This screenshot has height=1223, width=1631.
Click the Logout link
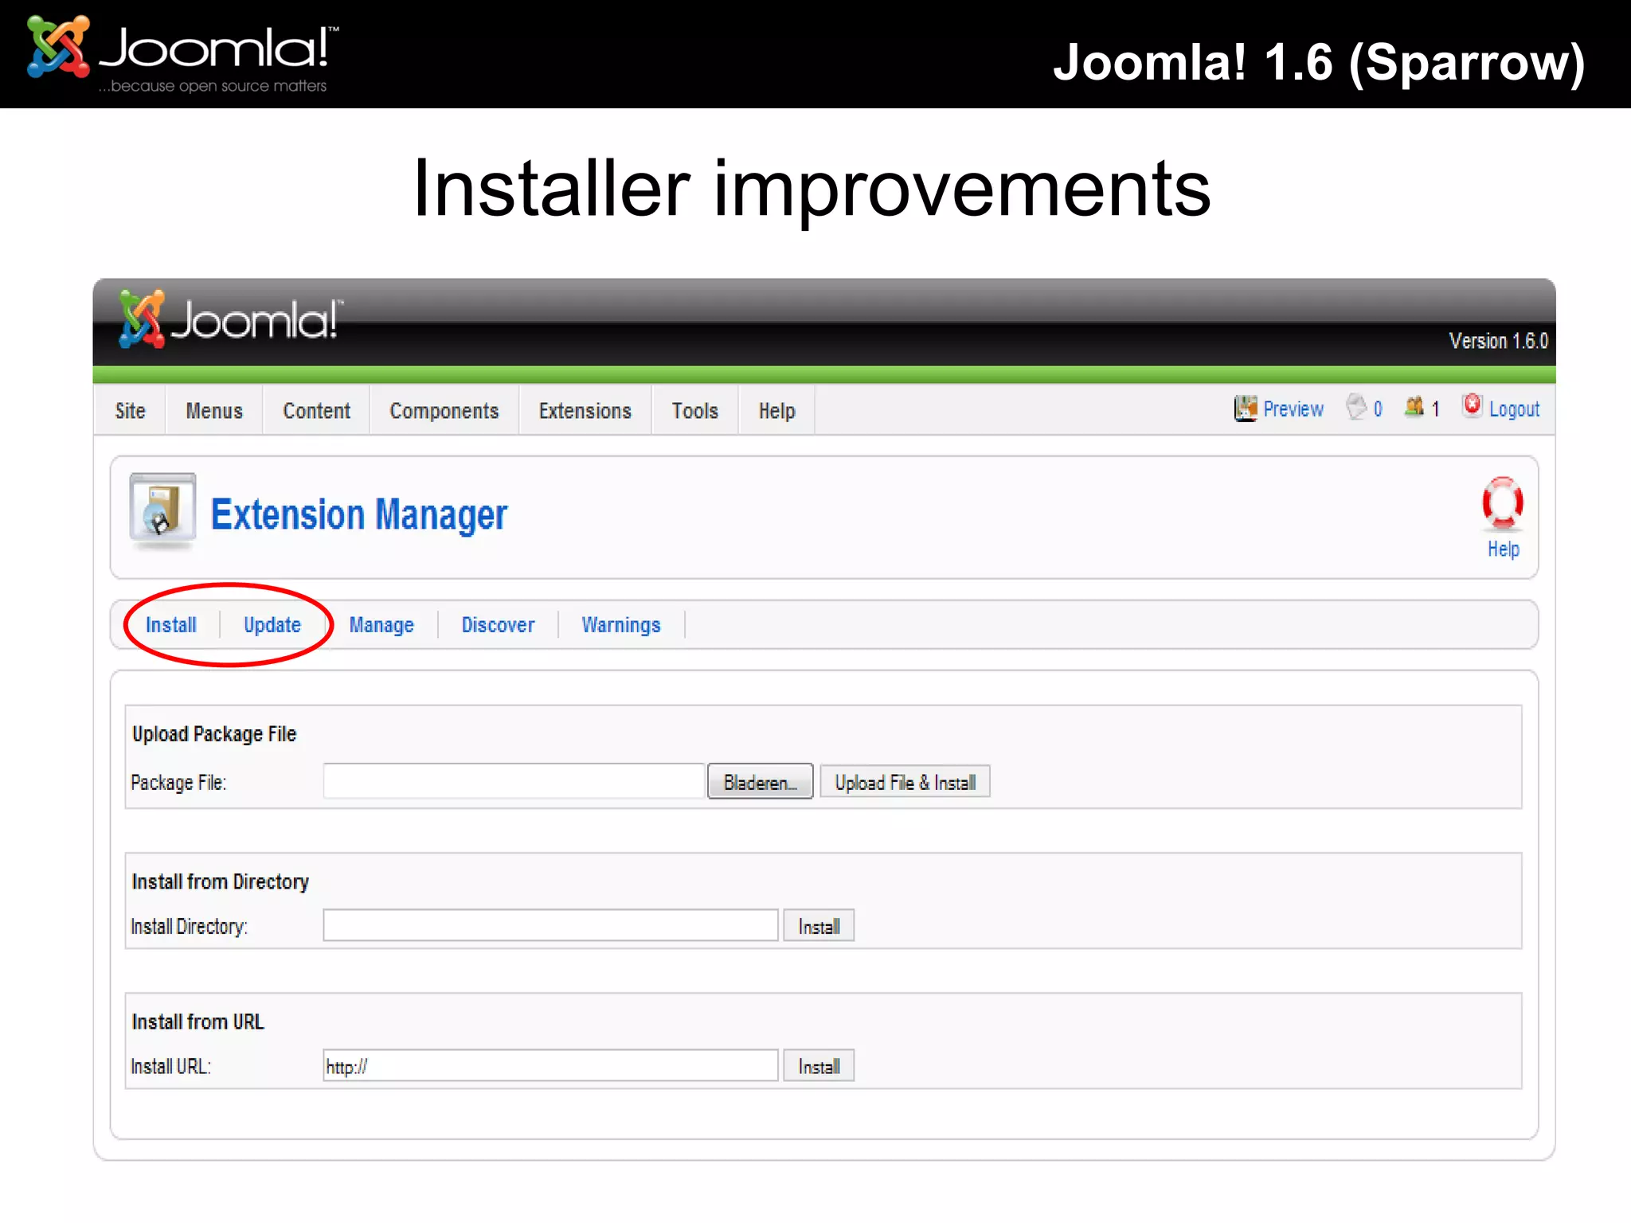1514,409
